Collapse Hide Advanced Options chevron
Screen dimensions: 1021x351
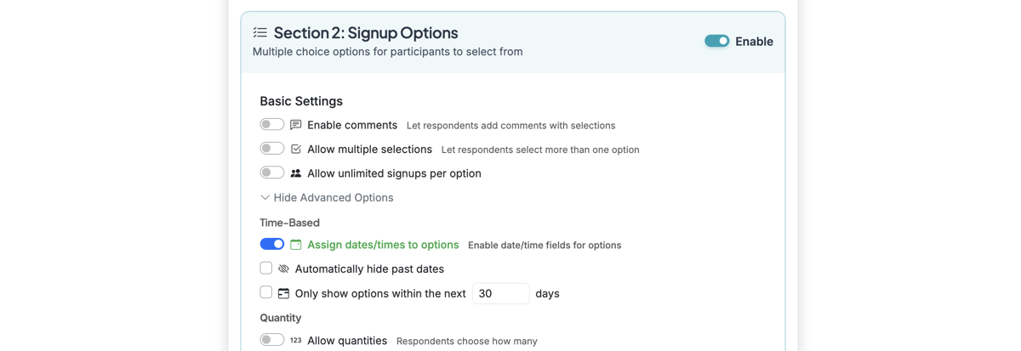tap(265, 198)
